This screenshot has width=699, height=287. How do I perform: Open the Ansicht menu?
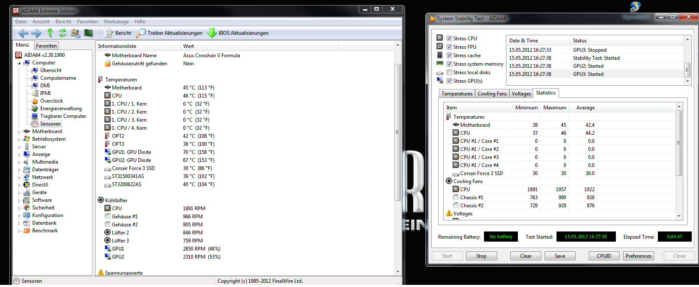point(41,22)
